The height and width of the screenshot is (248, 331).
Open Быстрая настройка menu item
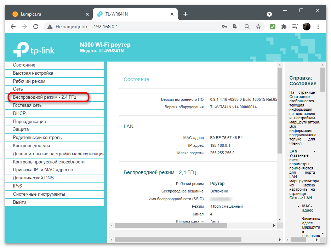(x=55, y=73)
